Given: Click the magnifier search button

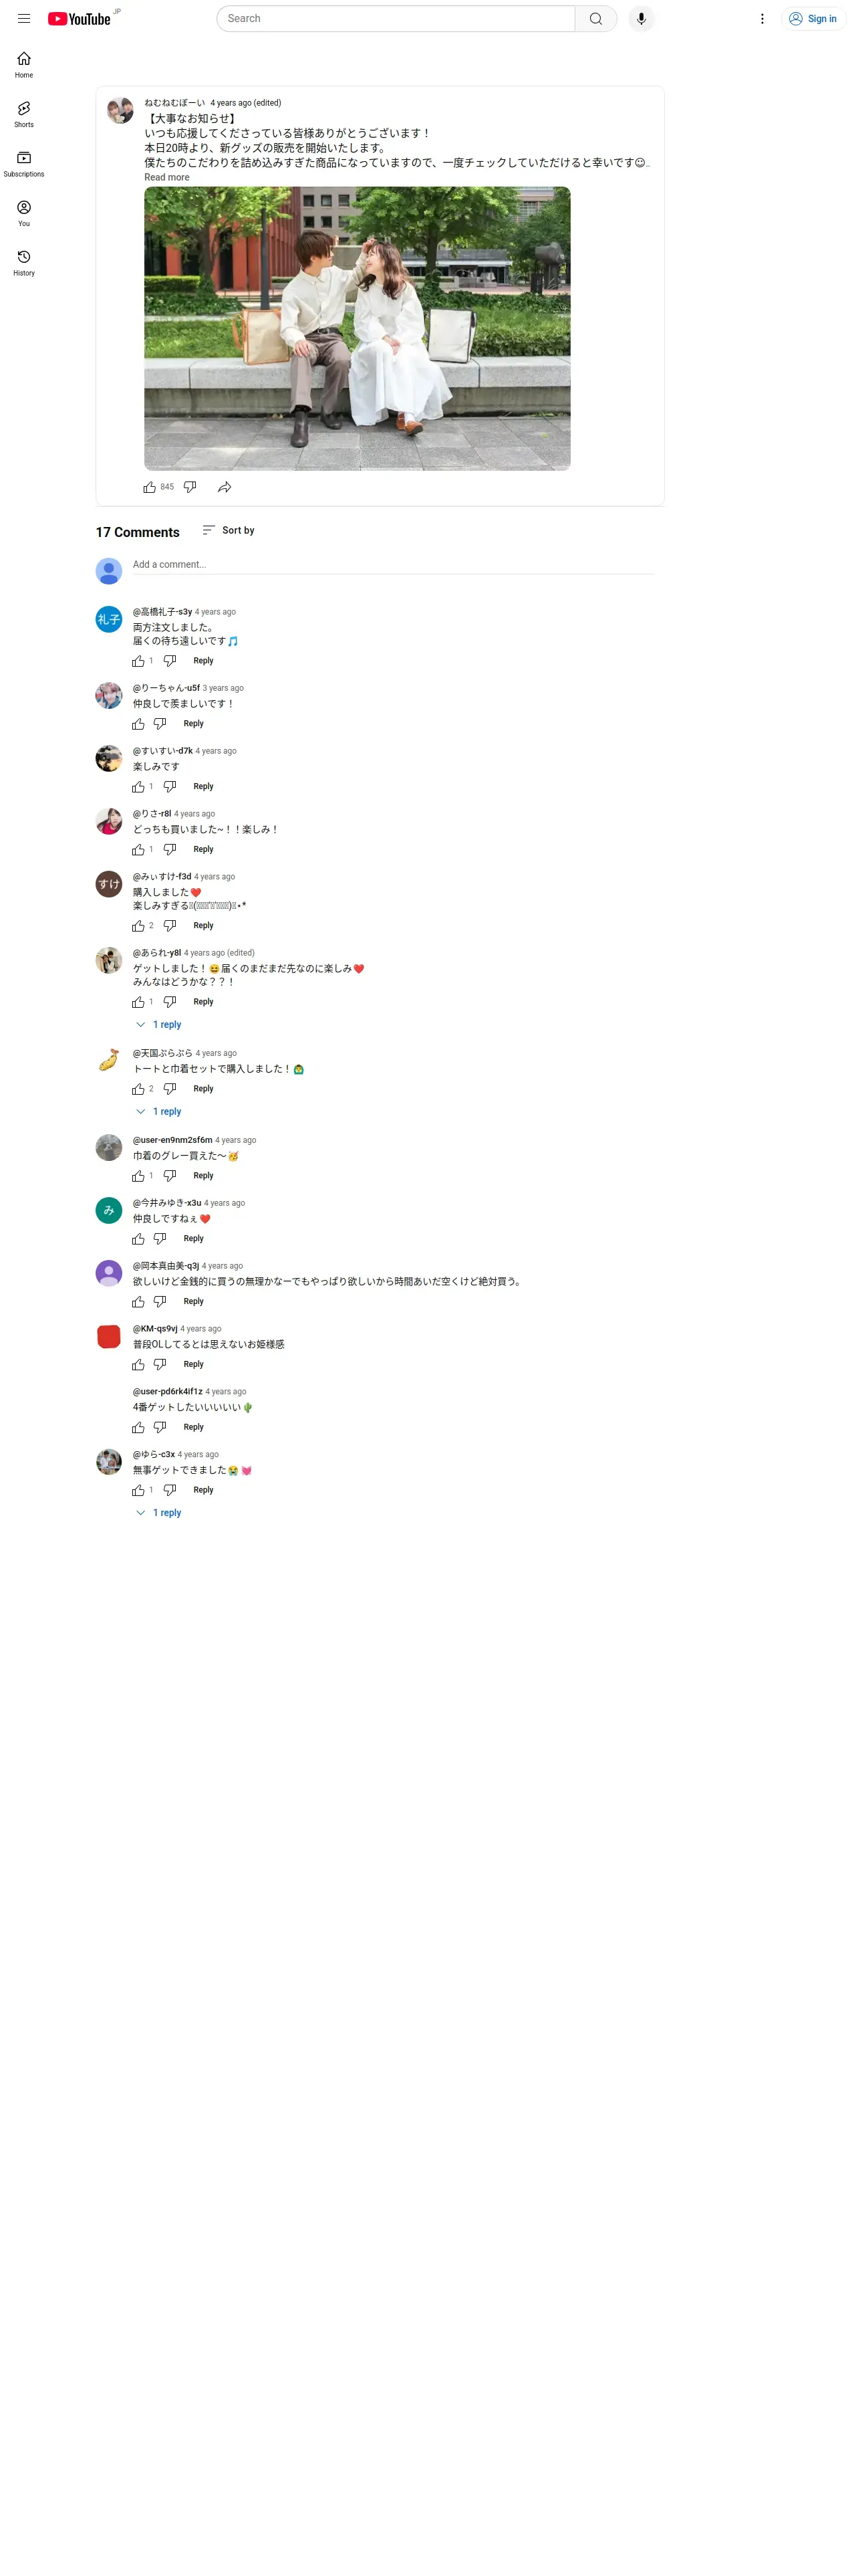Looking at the screenshot, I should (595, 19).
